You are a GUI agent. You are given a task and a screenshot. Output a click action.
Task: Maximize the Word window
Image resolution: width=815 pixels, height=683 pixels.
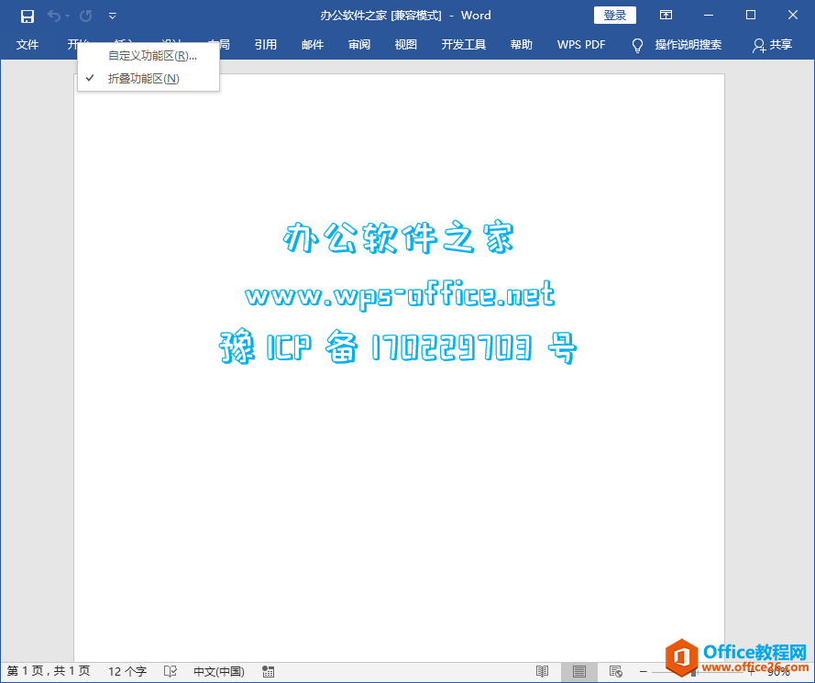pyautogui.click(x=751, y=15)
